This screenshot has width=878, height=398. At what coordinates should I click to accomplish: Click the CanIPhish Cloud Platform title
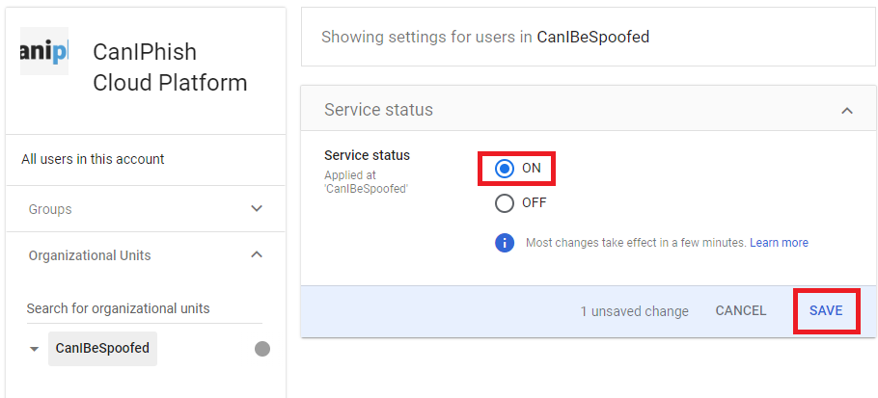pos(170,67)
